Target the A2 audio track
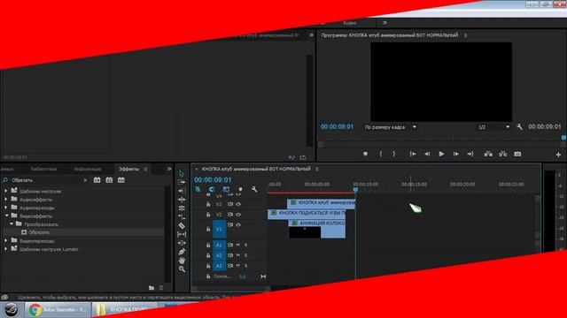Screen dimensions: 567x318 pyautogui.click(x=219, y=255)
